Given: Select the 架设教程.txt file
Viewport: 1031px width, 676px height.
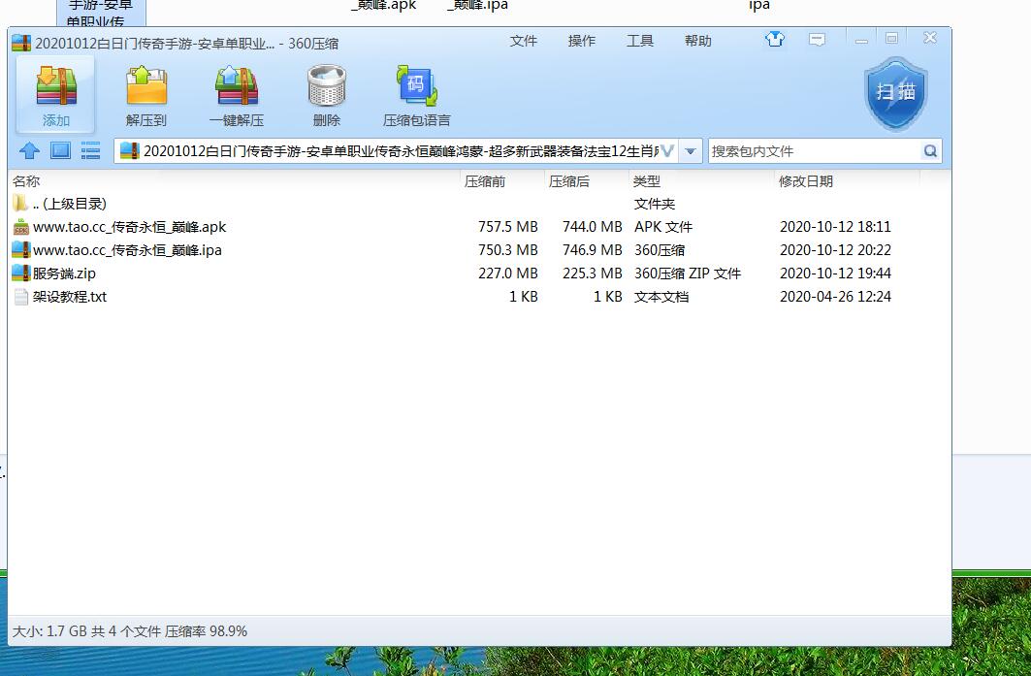Looking at the screenshot, I should (x=70, y=297).
